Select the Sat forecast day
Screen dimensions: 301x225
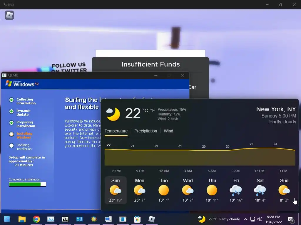260,190
